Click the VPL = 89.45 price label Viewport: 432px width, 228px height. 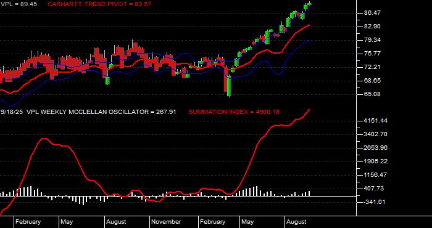pos(19,4)
